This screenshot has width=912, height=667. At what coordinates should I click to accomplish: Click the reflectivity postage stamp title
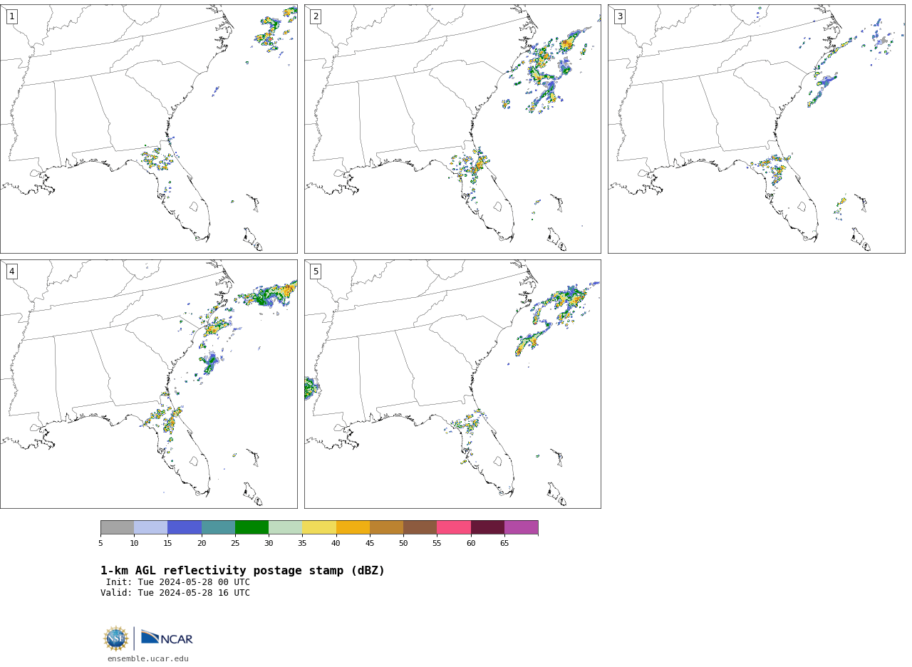pyautogui.click(x=242, y=571)
